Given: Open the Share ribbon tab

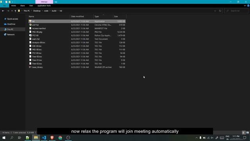Looking at the screenshot, I should pos(23,5).
